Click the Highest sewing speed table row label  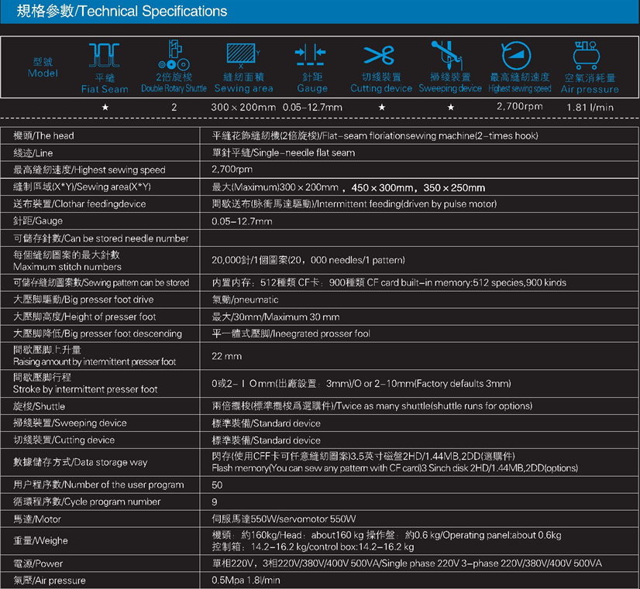pos(89,170)
